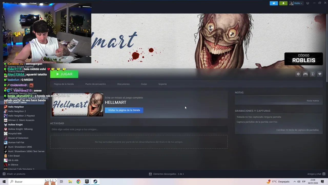The width and height of the screenshot is (328, 185).
Task: Click Cambiar mi tecla de captura de pantallas
Action: pos(298,130)
